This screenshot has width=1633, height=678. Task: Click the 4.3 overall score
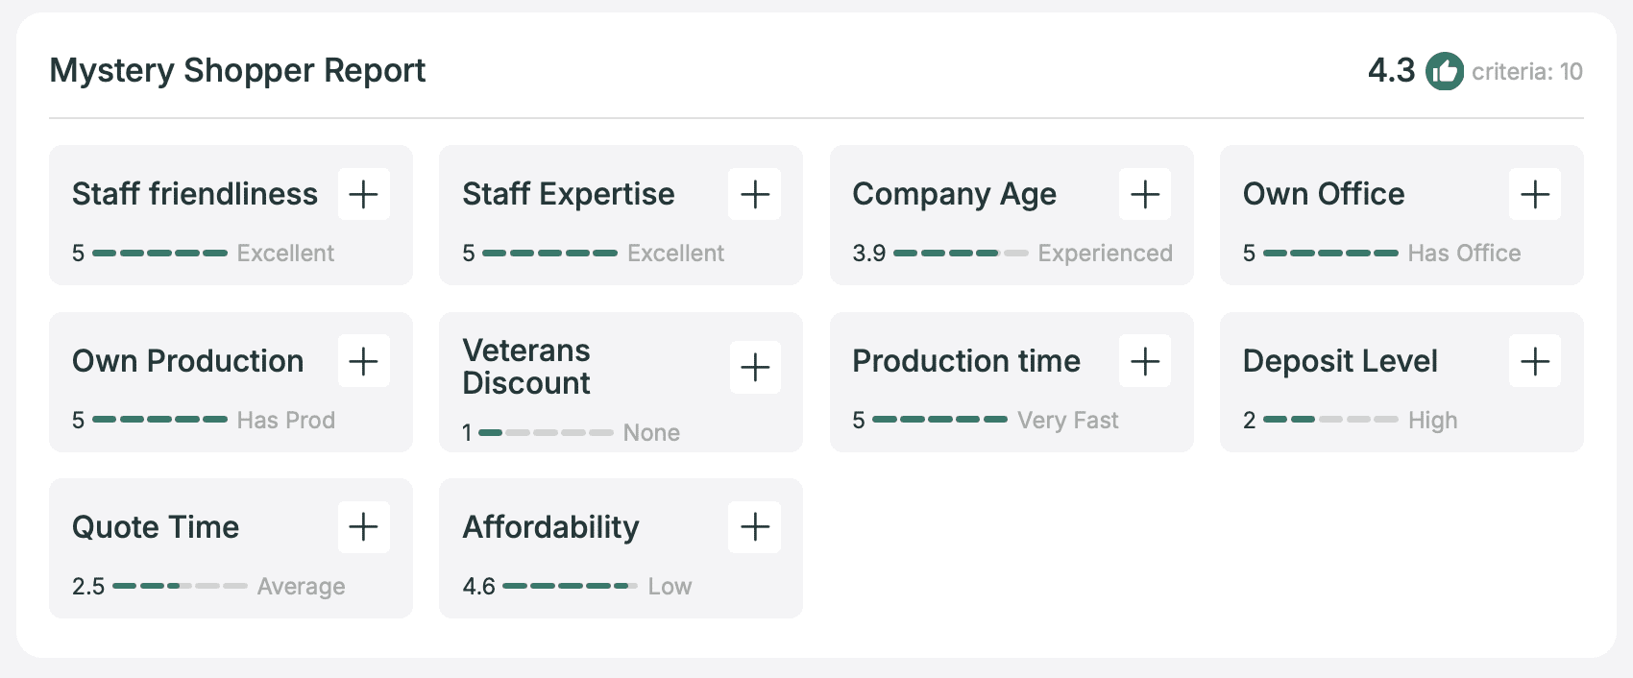point(1391,70)
